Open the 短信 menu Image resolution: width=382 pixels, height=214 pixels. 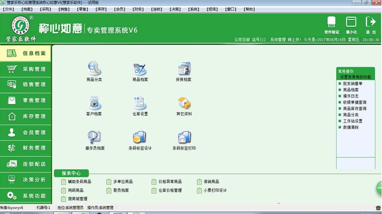(x=212, y=9)
